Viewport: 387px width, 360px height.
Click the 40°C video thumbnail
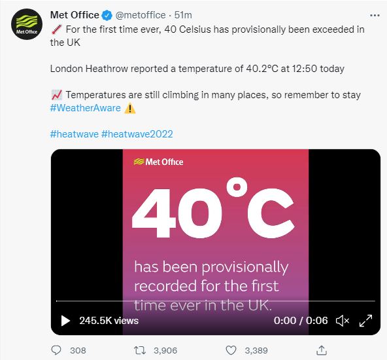point(216,242)
